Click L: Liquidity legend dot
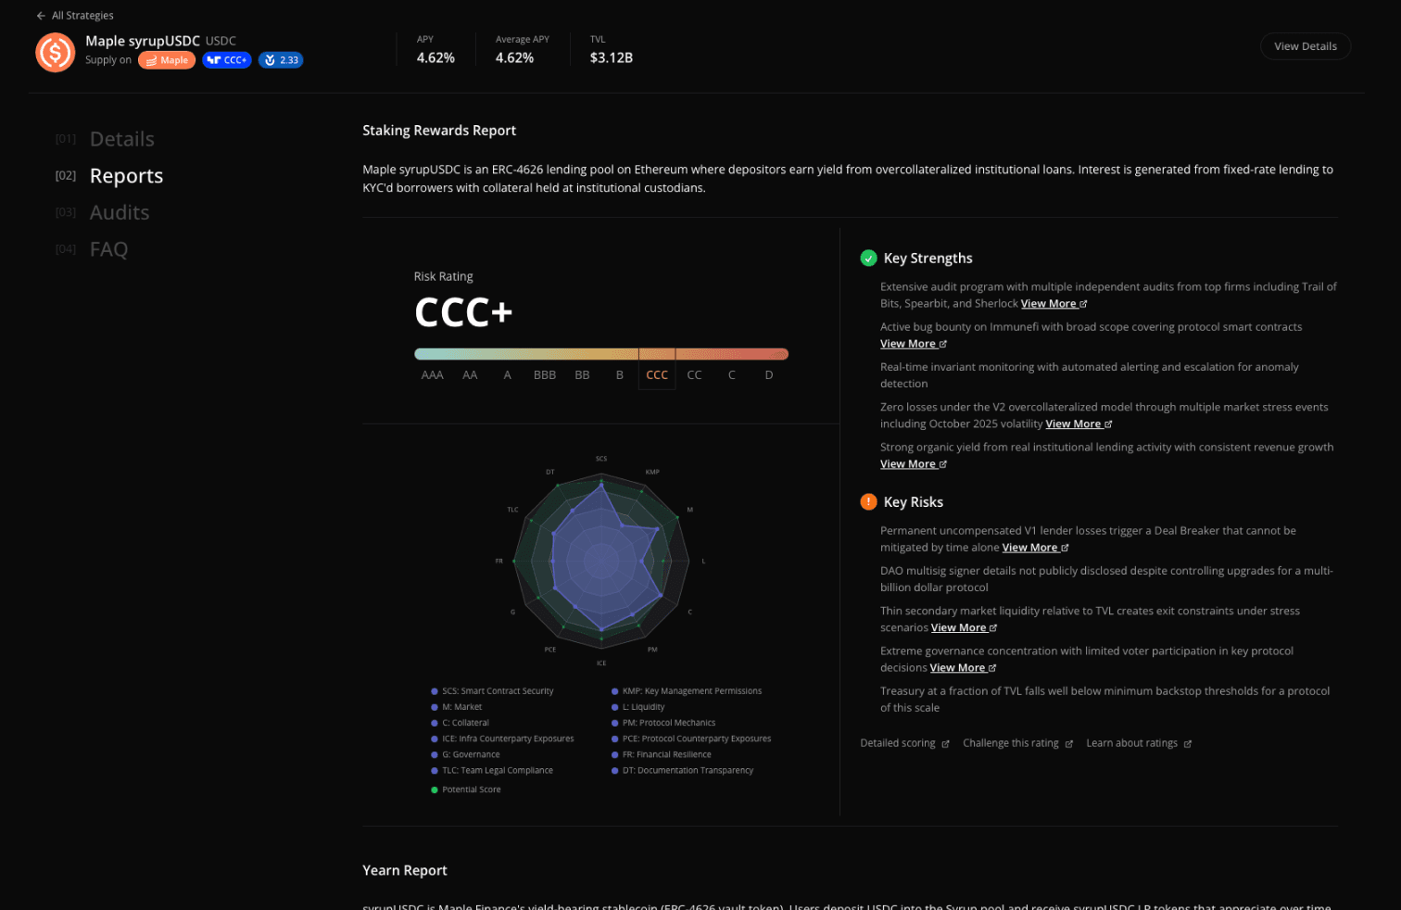 tap(615, 707)
